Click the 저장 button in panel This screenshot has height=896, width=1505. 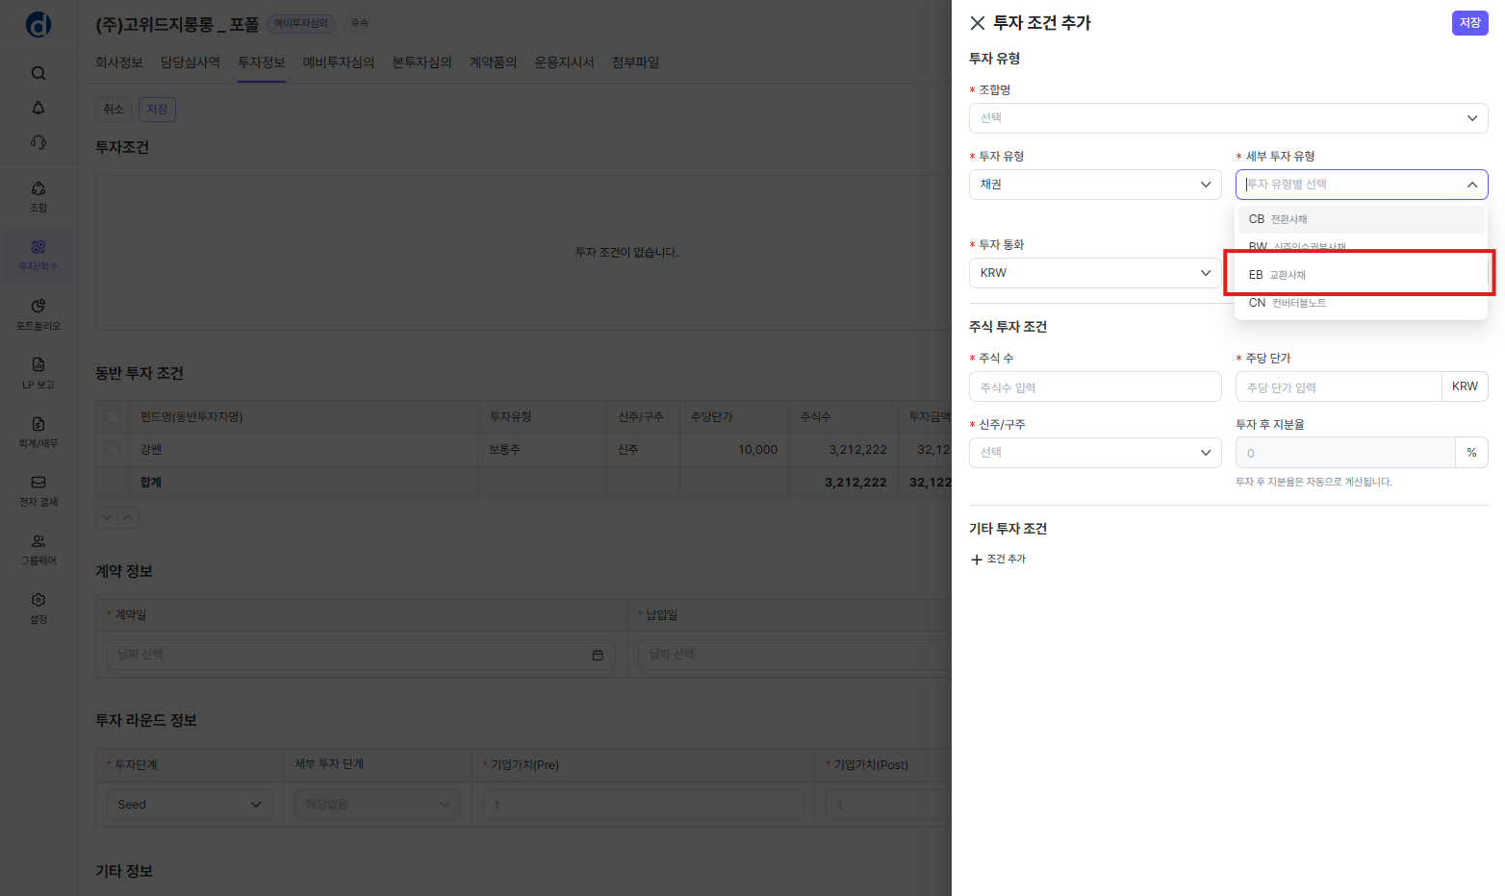tap(1469, 23)
